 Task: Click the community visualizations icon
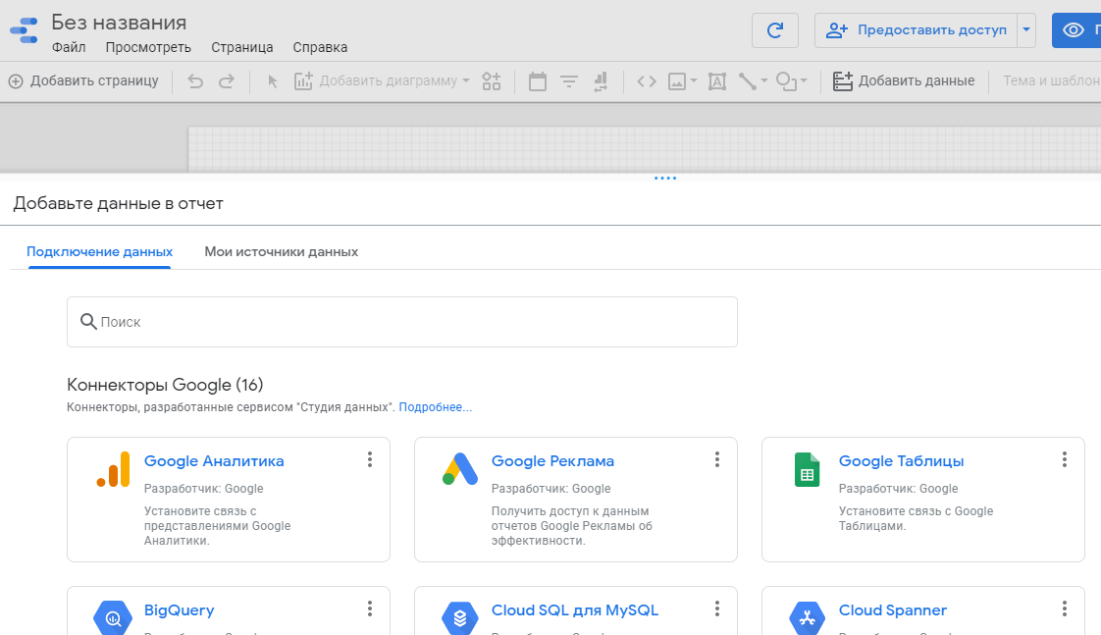[492, 81]
